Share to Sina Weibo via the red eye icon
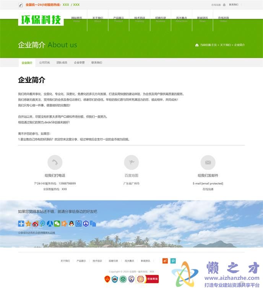Image resolution: width=263 pixels, height=289 pixels. coord(36,224)
